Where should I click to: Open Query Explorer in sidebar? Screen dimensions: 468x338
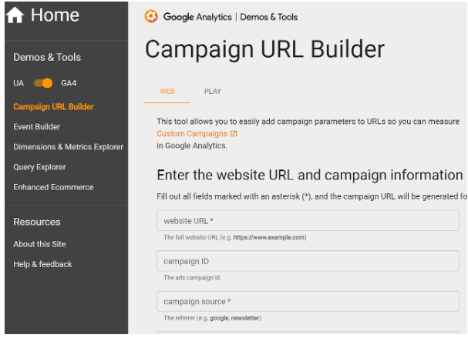point(39,167)
